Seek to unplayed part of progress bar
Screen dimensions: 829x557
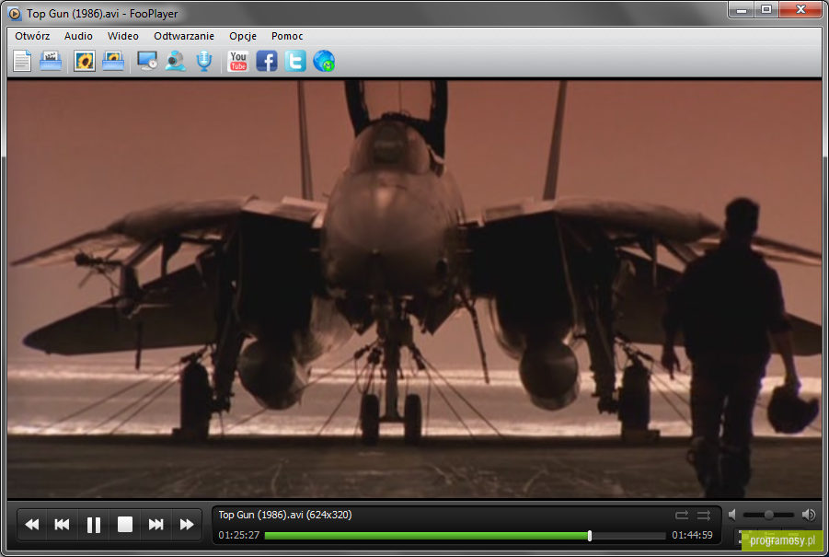coord(628,535)
